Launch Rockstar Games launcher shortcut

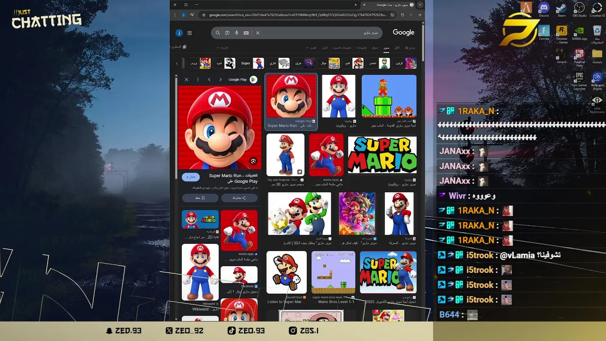click(561, 34)
